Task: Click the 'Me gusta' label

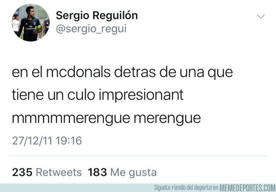Action: coord(133,173)
